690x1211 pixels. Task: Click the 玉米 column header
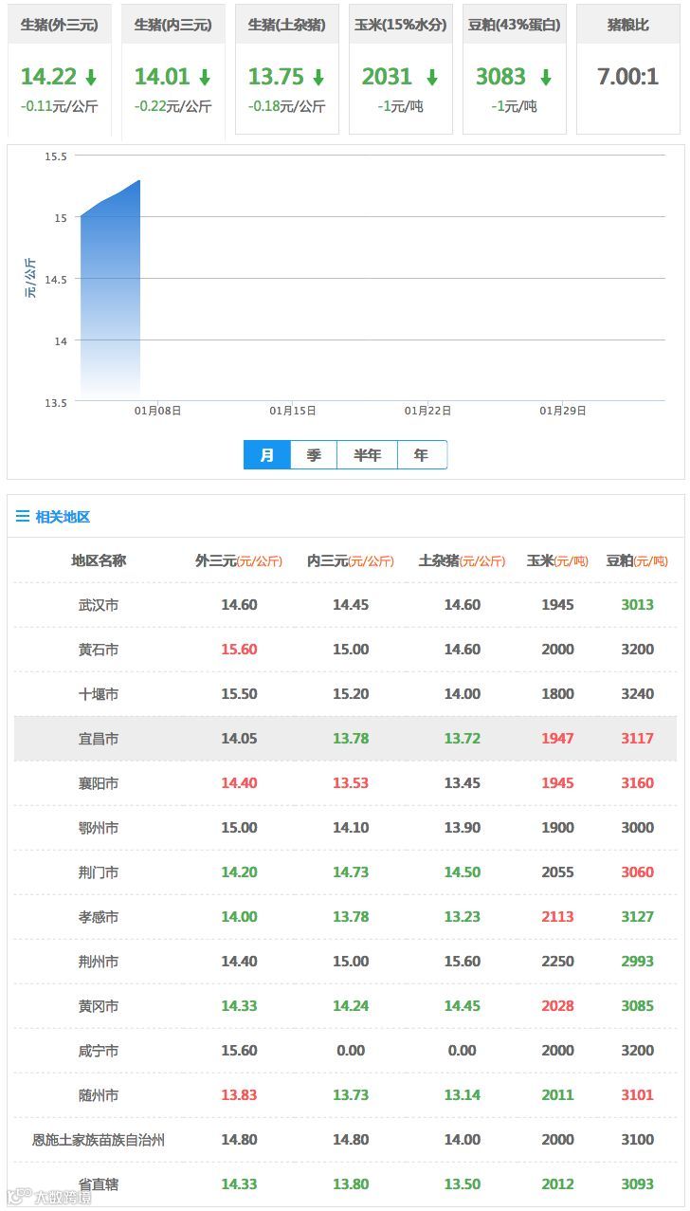[557, 560]
